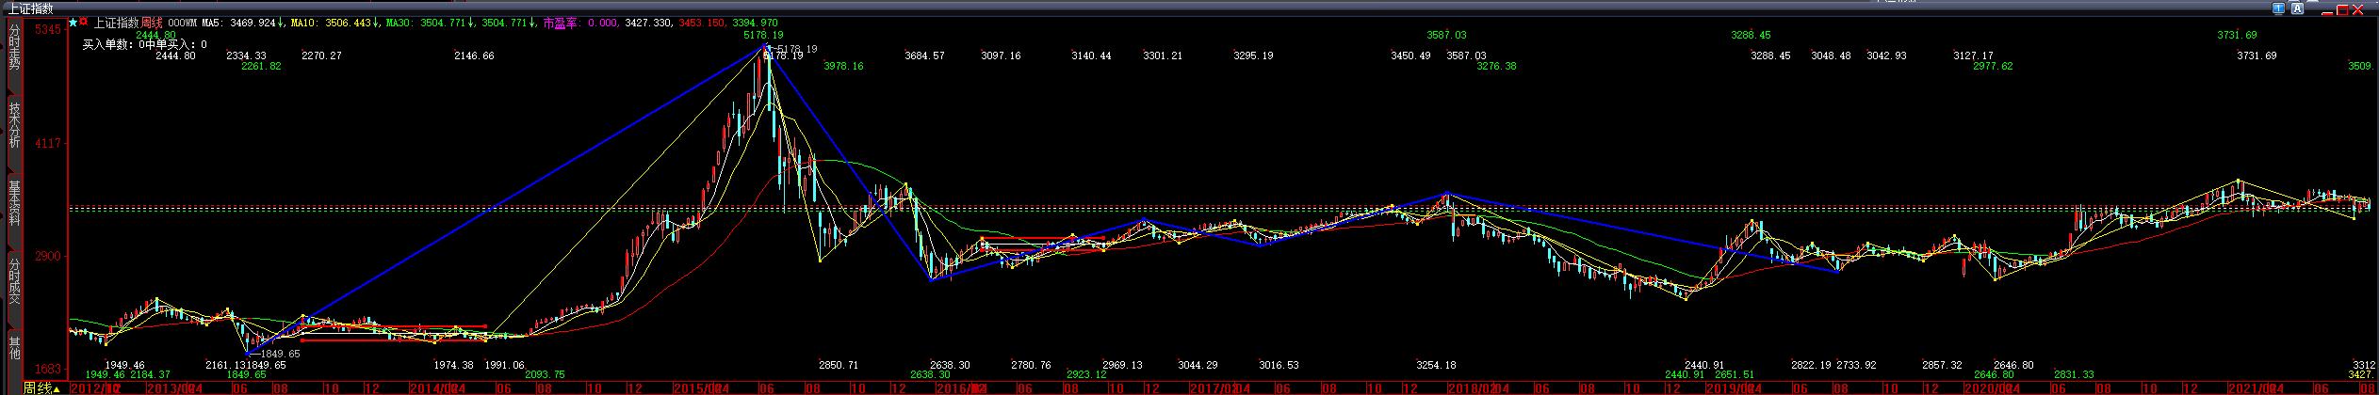Click the green 5178.19 peak label
The height and width of the screenshot is (395, 2379).
763,35
